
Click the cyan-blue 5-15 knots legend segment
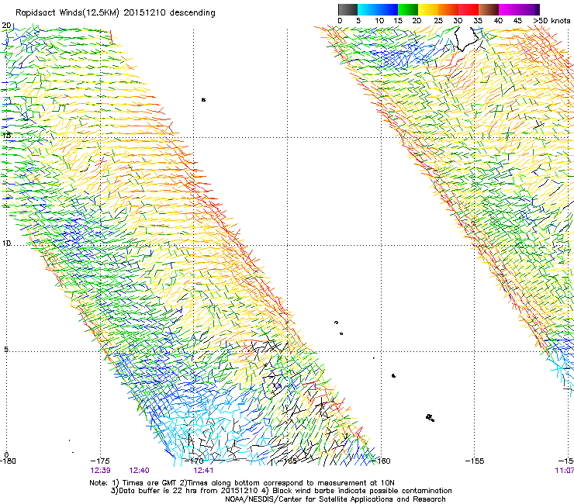click(x=378, y=9)
